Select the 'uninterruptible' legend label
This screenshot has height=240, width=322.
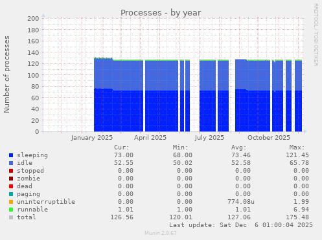(x=46, y=202)
